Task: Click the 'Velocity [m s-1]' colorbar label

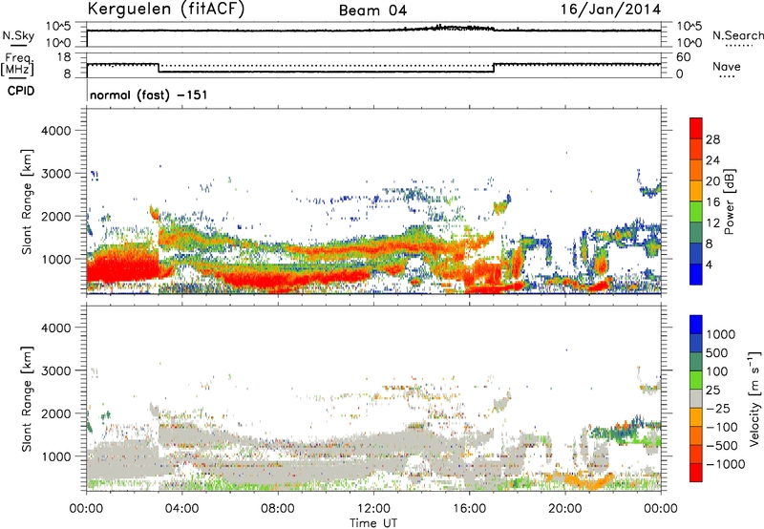Action: [754, 398]
